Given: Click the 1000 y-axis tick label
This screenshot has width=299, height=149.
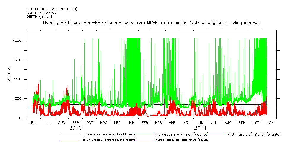Looking at the screenshot, I should [22, 99].
